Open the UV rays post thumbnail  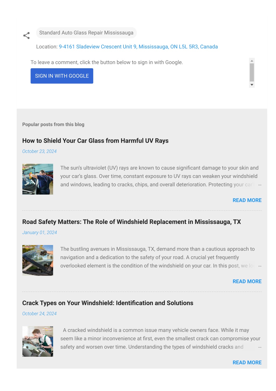tap(38, 179)
